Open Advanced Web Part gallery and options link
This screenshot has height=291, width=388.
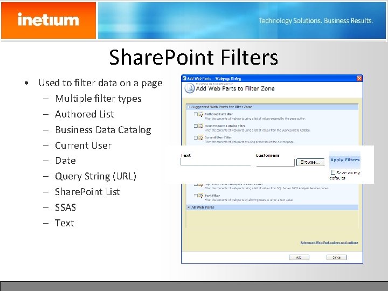(x=329, y=242)
